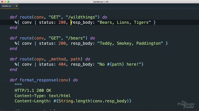Click the path parameter in the third route
The width and height of the screenshot is (199, 111).
(x=75, y=59)
